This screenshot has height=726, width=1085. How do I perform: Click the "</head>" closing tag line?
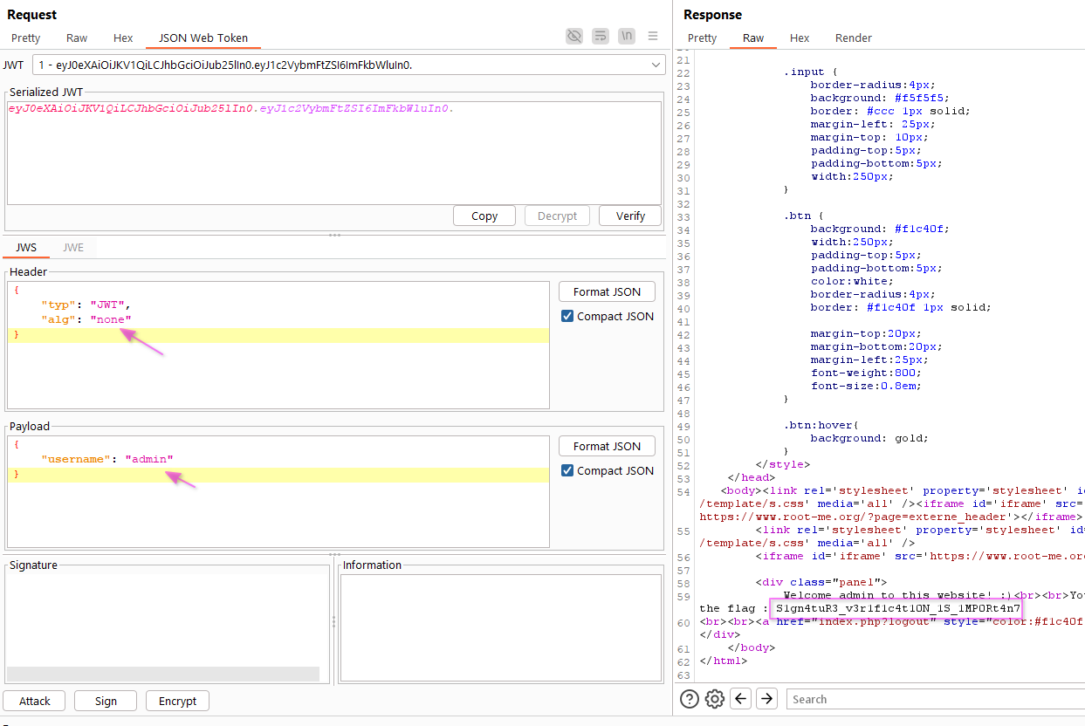(752, 477)
